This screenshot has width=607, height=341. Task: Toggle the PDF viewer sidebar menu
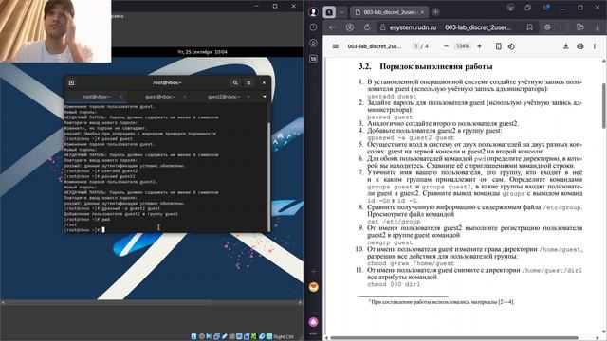(335, 46)
